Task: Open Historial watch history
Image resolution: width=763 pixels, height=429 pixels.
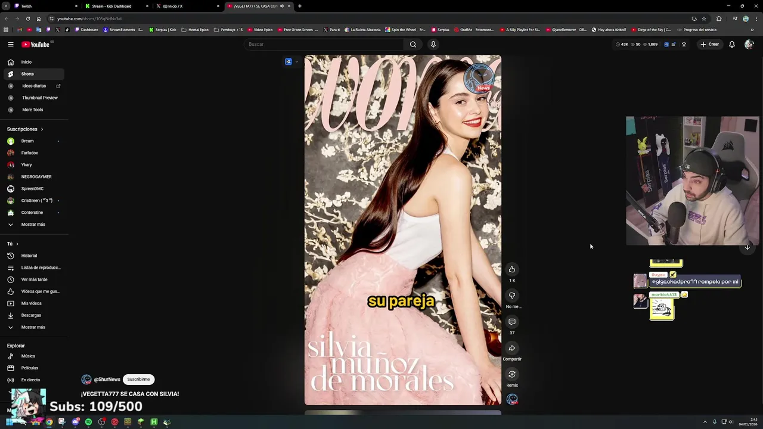Action: (35, 256)
